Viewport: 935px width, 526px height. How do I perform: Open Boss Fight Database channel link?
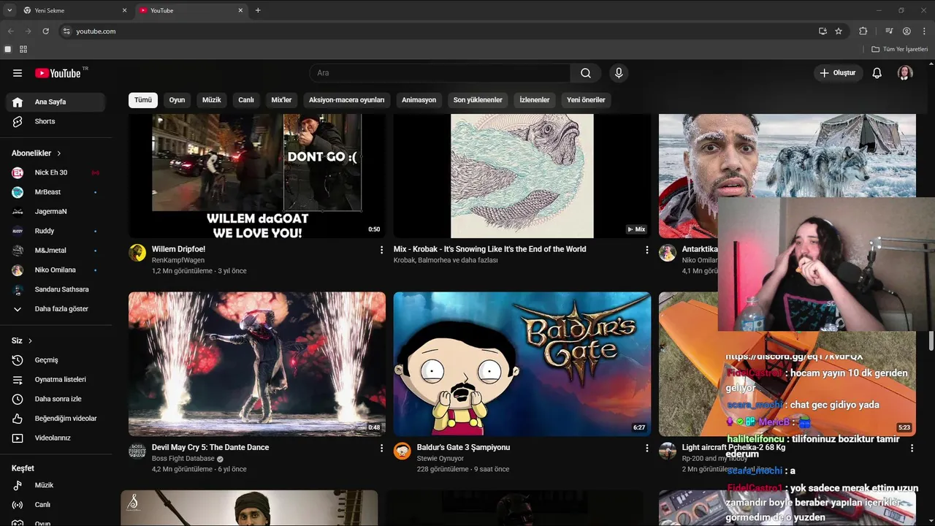183,459
